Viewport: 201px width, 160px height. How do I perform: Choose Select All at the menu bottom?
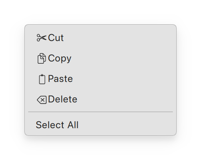pyautogui.click(x=100, y=125)
